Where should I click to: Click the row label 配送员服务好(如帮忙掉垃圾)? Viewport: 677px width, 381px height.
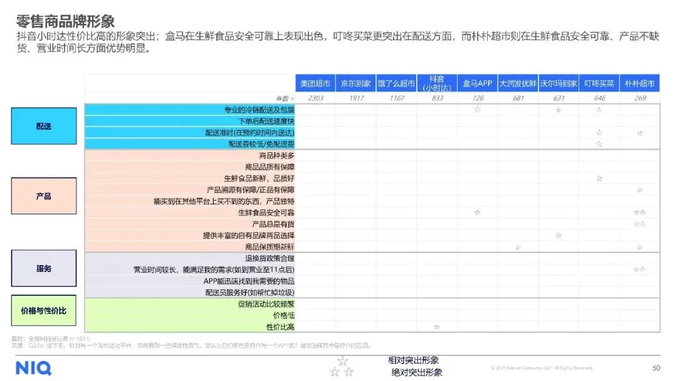[249, 293]
